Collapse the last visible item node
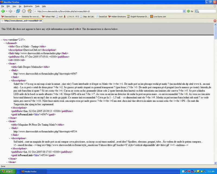Screen dimensions: 217x174 pyautogui.click(x=7, y=162)
